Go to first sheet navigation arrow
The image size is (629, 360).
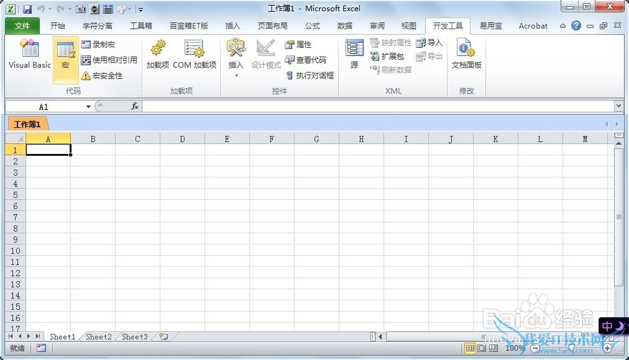pyautogui.click(x=11, y=336)
